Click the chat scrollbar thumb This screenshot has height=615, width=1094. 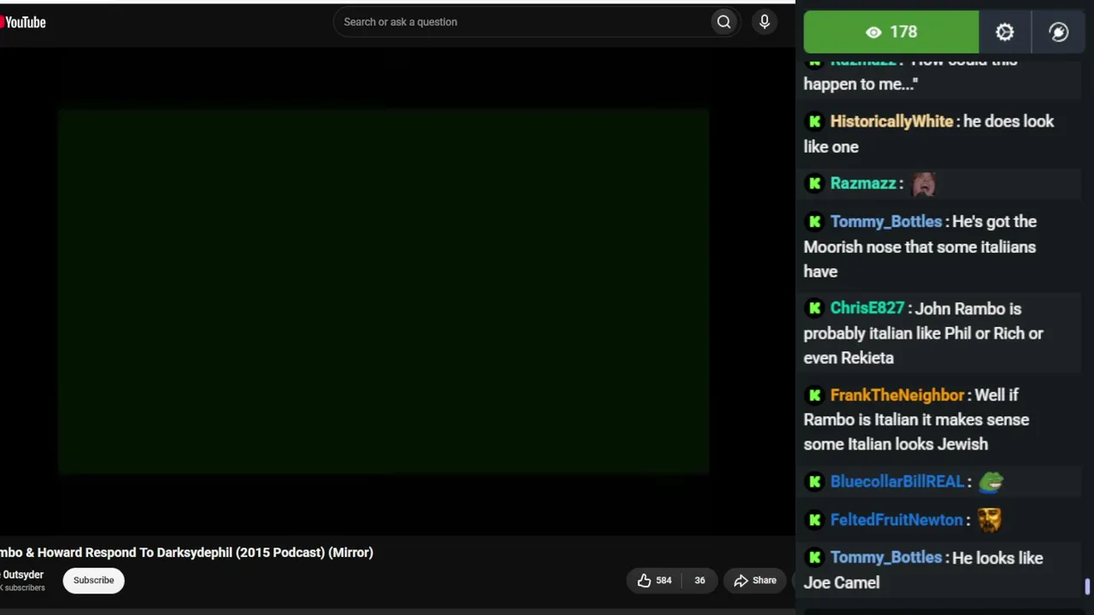[1087, 587]
